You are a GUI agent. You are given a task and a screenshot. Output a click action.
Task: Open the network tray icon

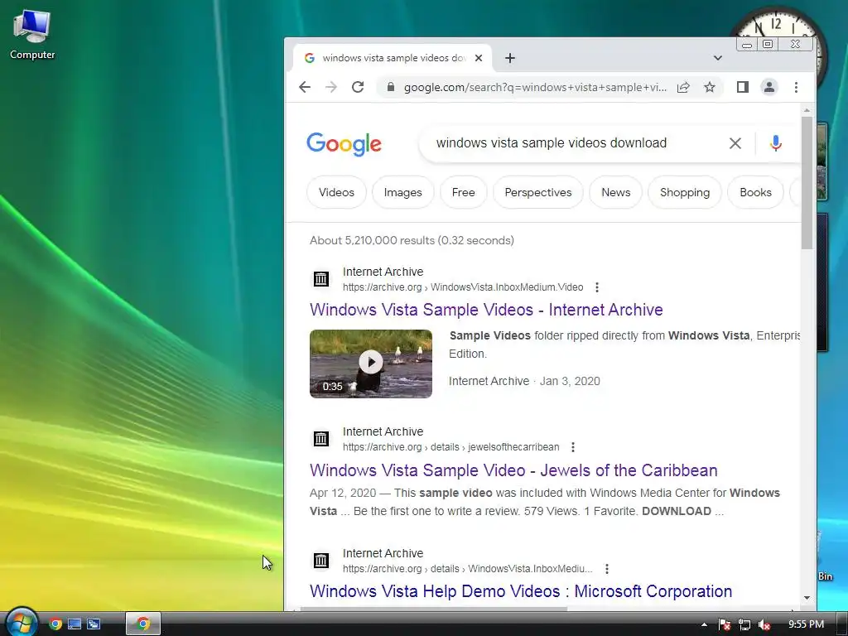744,624
